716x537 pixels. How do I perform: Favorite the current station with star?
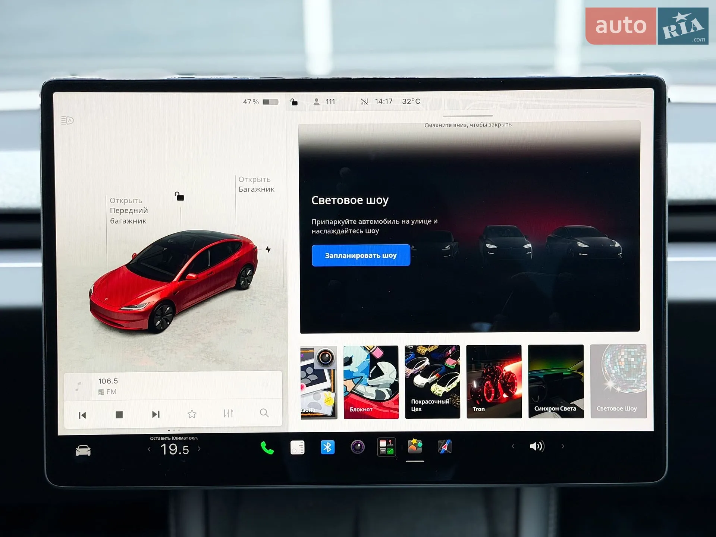tap(192, 414)
